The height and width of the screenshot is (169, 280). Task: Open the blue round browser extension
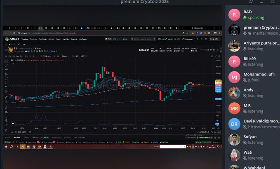click(197, 33)
